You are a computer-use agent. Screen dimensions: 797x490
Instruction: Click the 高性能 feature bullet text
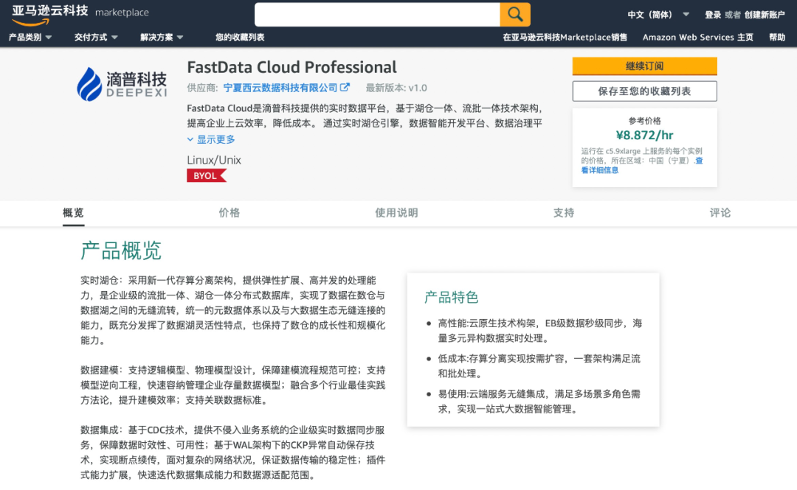coord(539,331)
